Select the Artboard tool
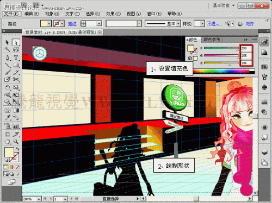 pos(7,134)
